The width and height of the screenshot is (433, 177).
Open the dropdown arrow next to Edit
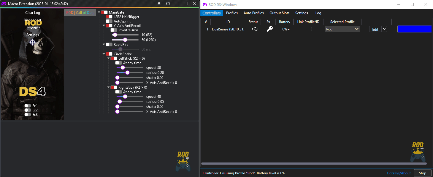coord(384,29)
